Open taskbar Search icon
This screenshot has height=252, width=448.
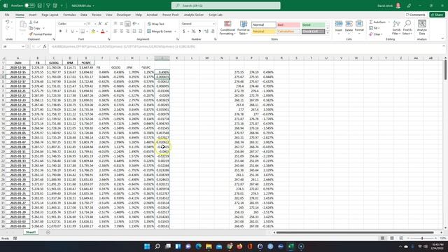click(157, 246)
